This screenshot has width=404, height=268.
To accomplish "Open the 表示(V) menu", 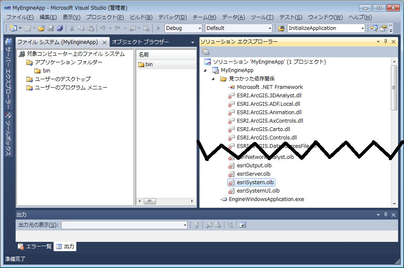I will (x=72, y=17).
